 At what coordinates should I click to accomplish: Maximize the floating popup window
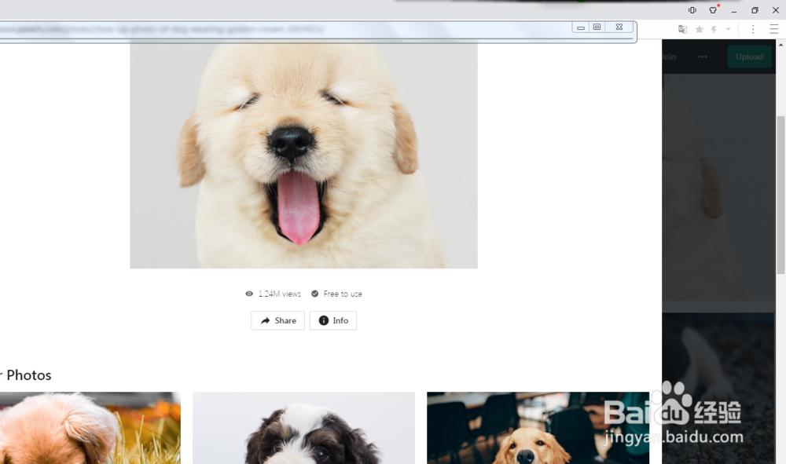coord(597,27)
